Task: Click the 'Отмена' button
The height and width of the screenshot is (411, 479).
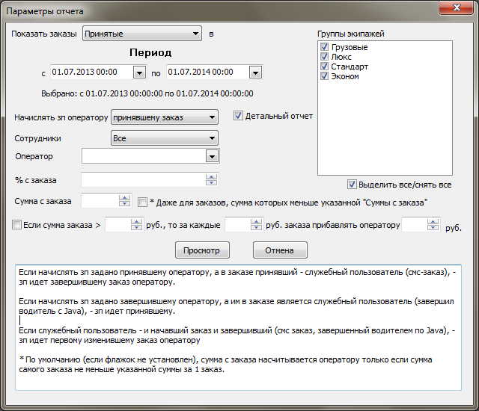Action: [x=280, y=250]
